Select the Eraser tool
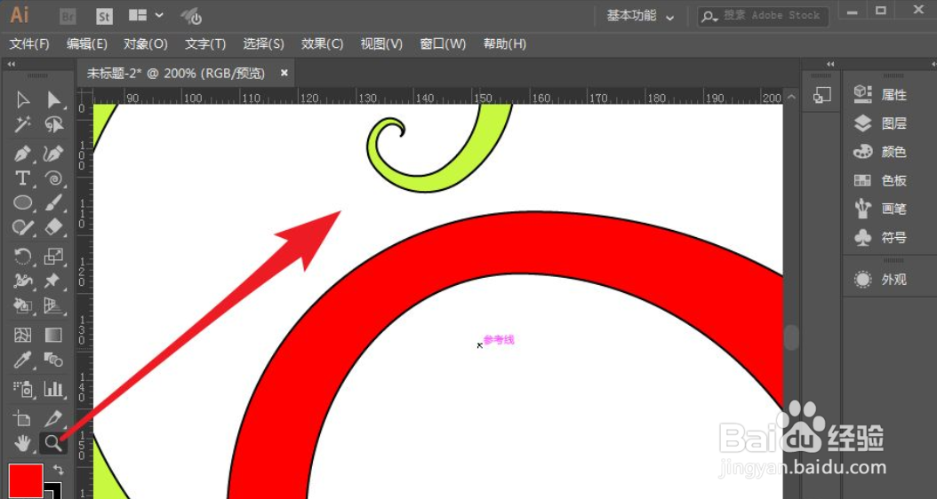 pyautogui.click(x=53, y=226)
